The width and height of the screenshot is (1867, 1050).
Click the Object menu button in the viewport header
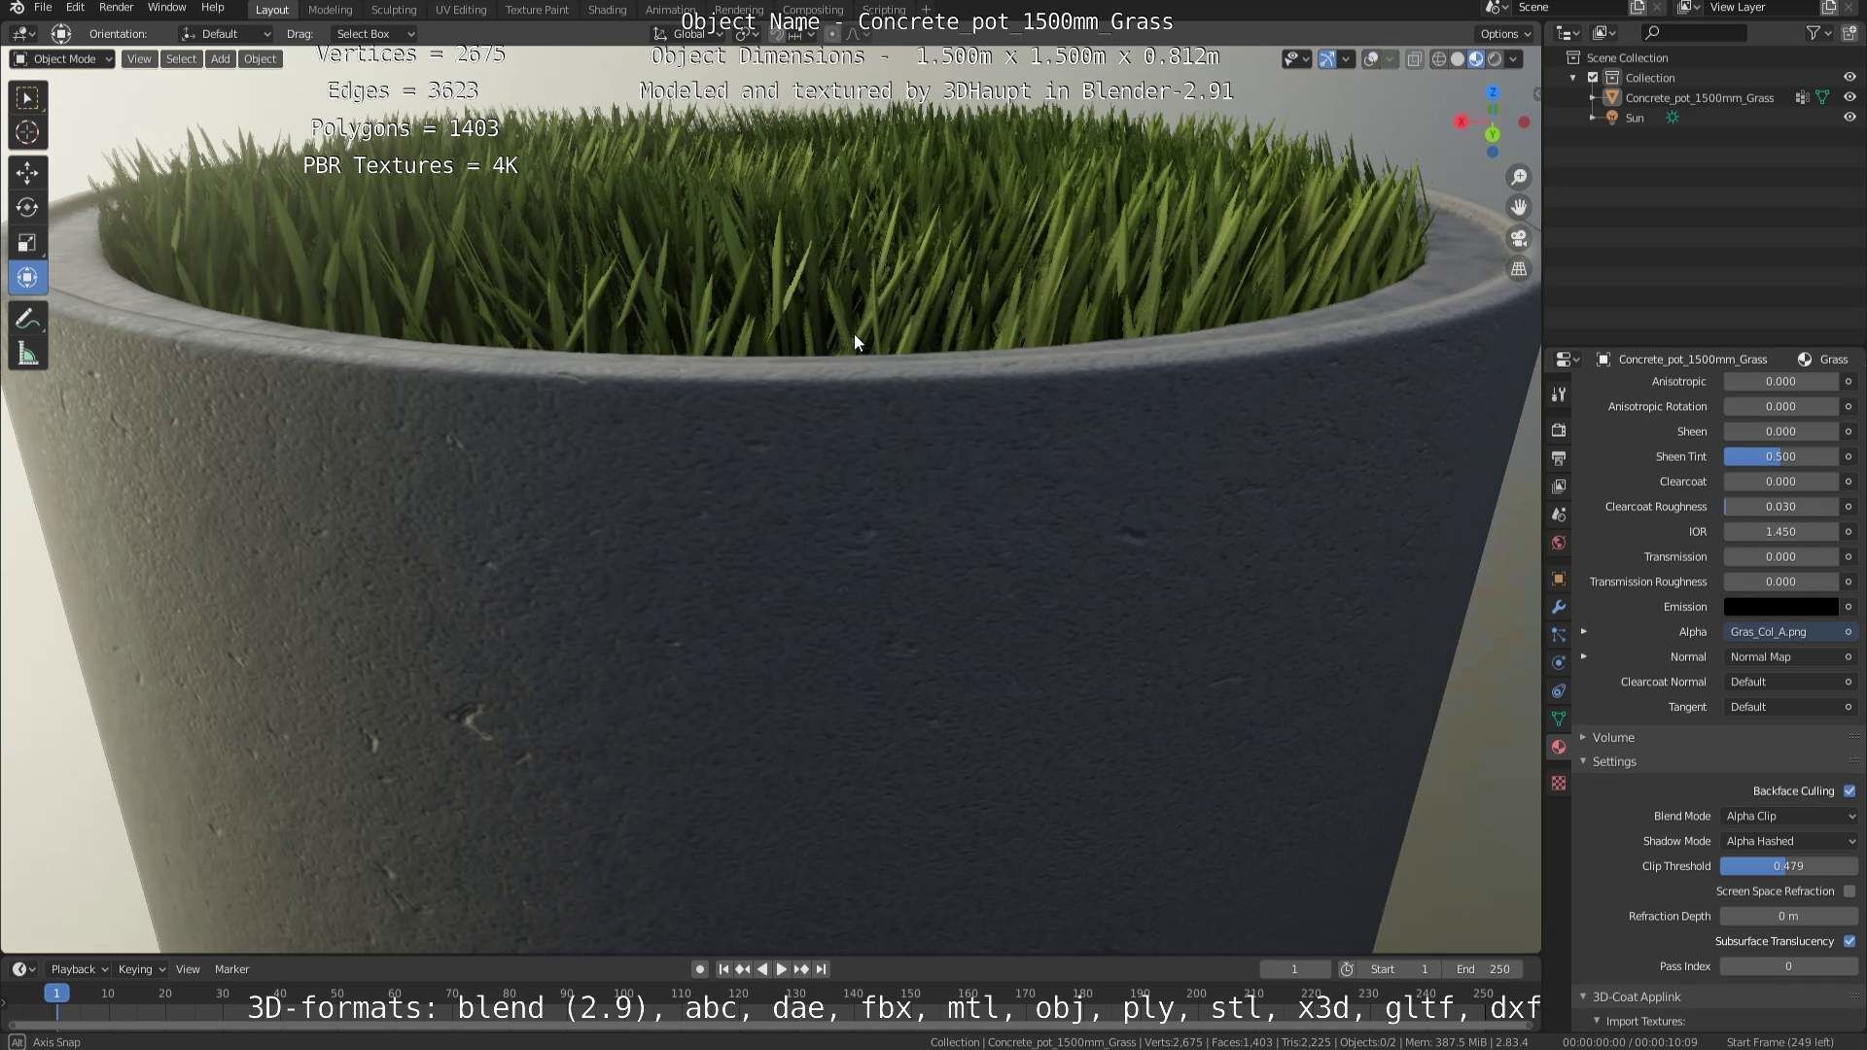pyautogui.click(x=260, y=59)
